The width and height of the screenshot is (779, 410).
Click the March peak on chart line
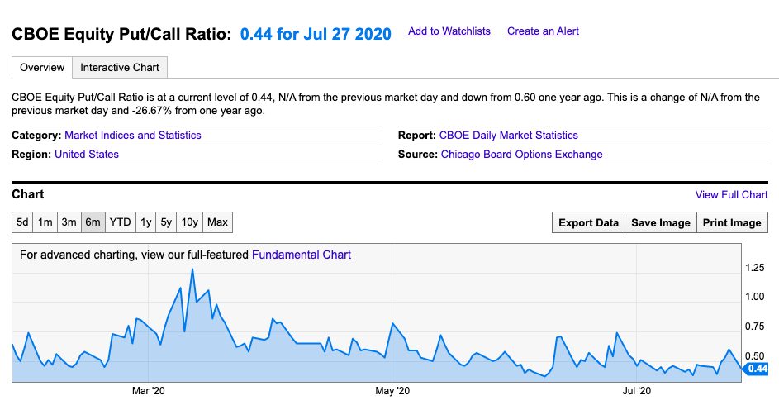pyautogui.click(x=192, y=269)
